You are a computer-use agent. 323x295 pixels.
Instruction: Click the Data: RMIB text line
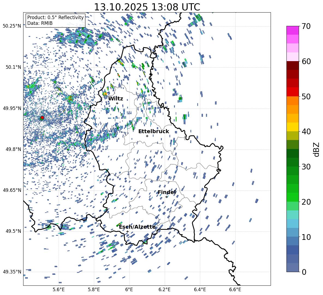point(40,23)
